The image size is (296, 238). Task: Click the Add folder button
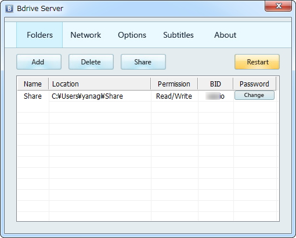(x=39, y=62)
